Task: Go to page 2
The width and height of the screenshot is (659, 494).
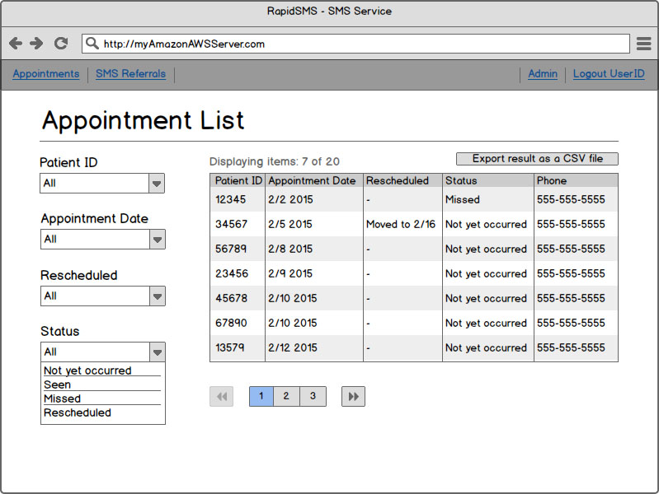Action: coord(286,396)
